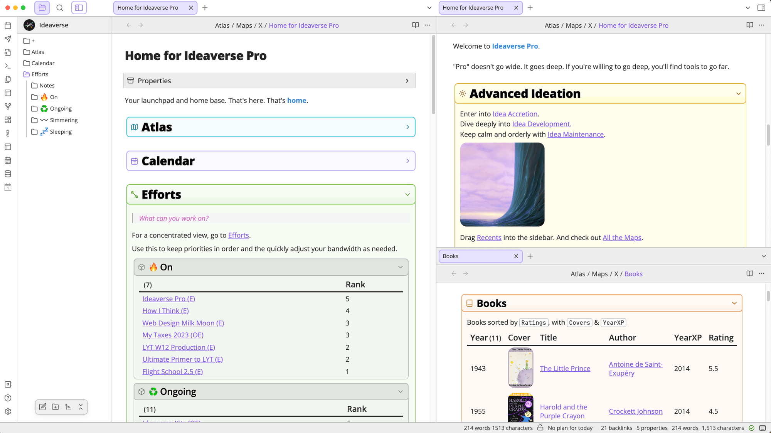
Task: Collapse the Efforts section chevron
Action: pos(407,194)
